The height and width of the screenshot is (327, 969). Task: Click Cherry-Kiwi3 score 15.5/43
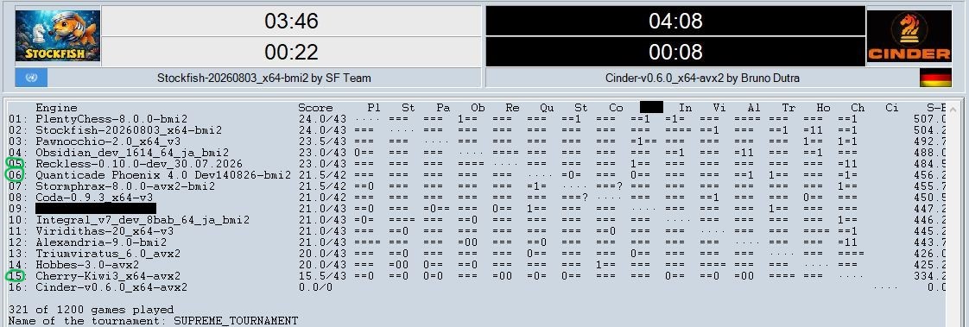pyautogui.click(x=323, y=276)
